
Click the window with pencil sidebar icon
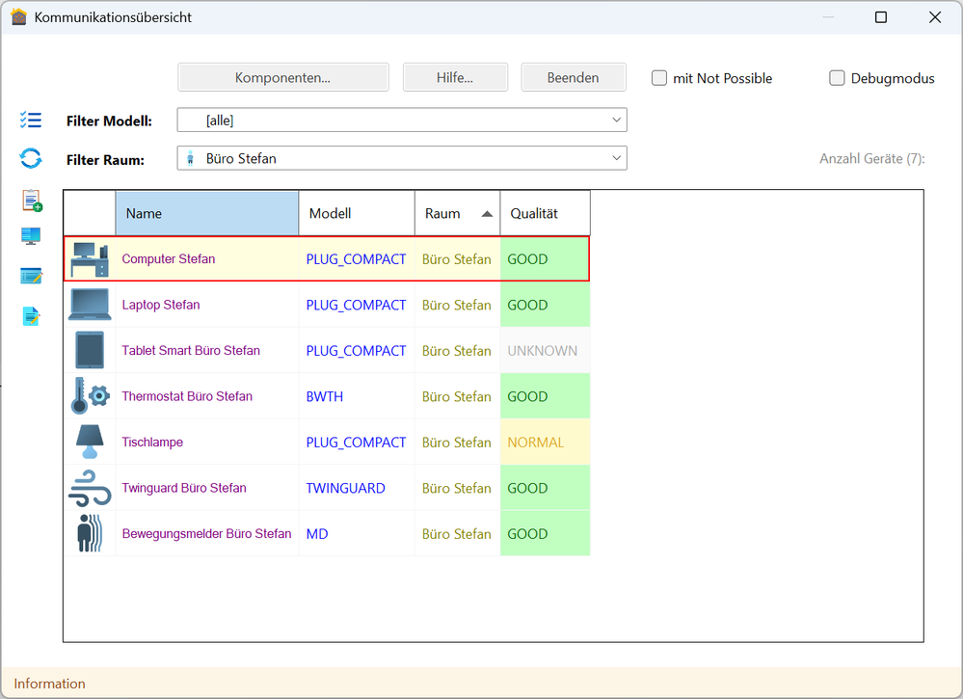pyautogui.click(x=32, y=277)
